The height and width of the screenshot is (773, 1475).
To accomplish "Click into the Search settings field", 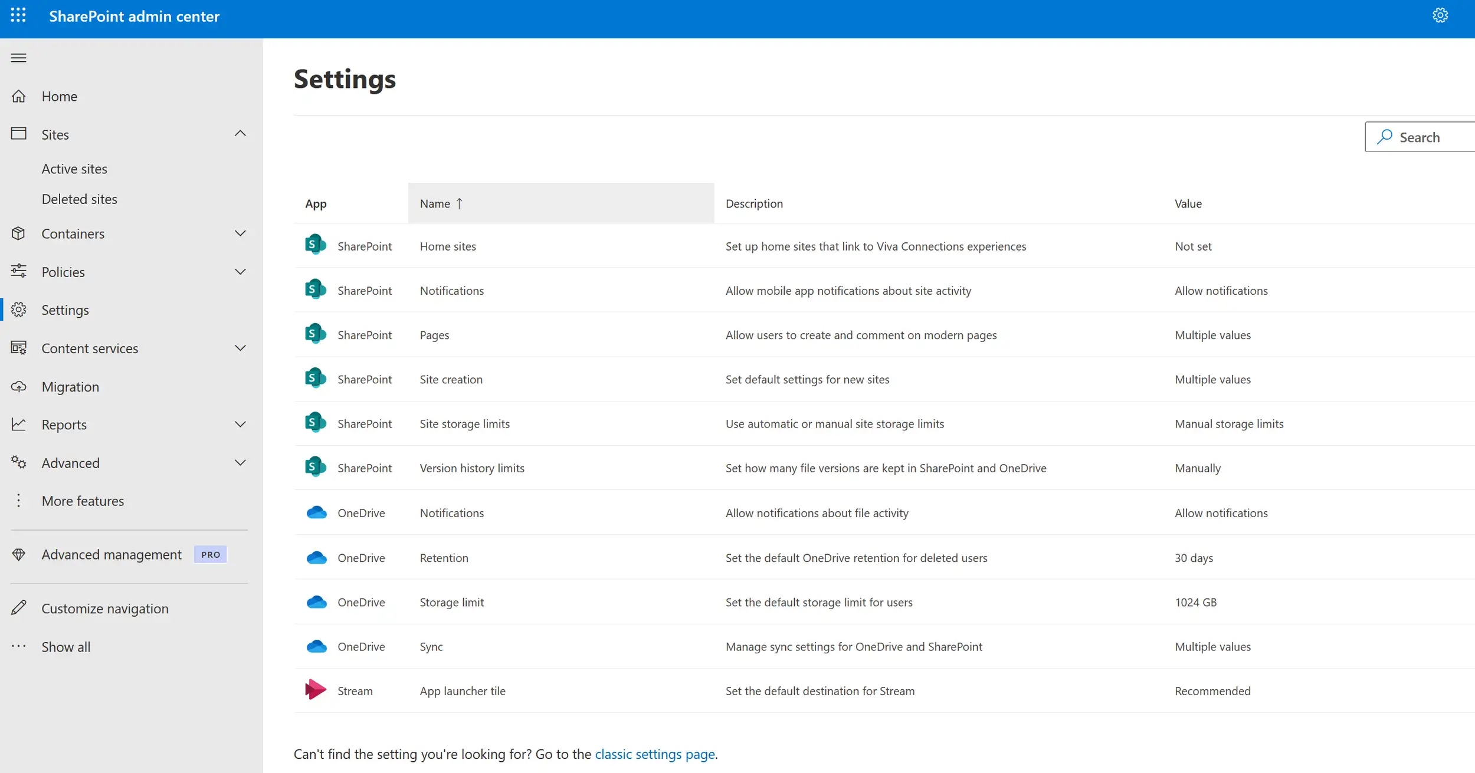I will 1420,137.
